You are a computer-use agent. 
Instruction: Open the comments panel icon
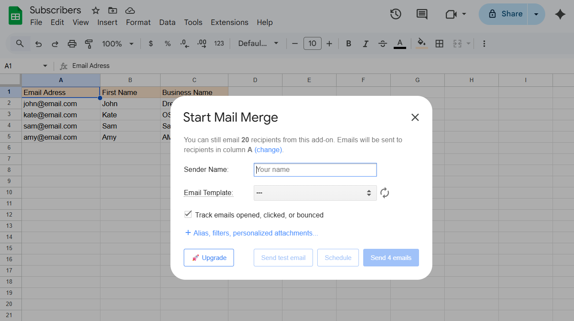[422, 14]
